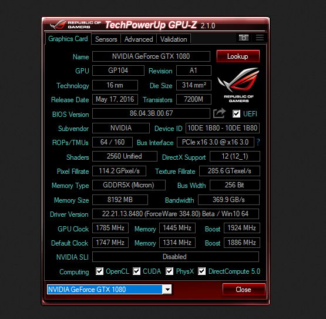This screenshot has width=326, height=319.
Task: Click the Bus Interface field PCIe x16 3.0
Action: [x=216, y=142]
